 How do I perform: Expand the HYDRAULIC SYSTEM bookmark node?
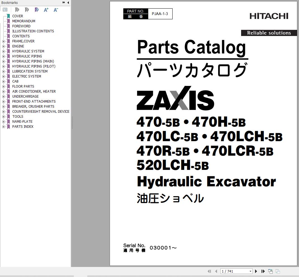tap(3, 51)
